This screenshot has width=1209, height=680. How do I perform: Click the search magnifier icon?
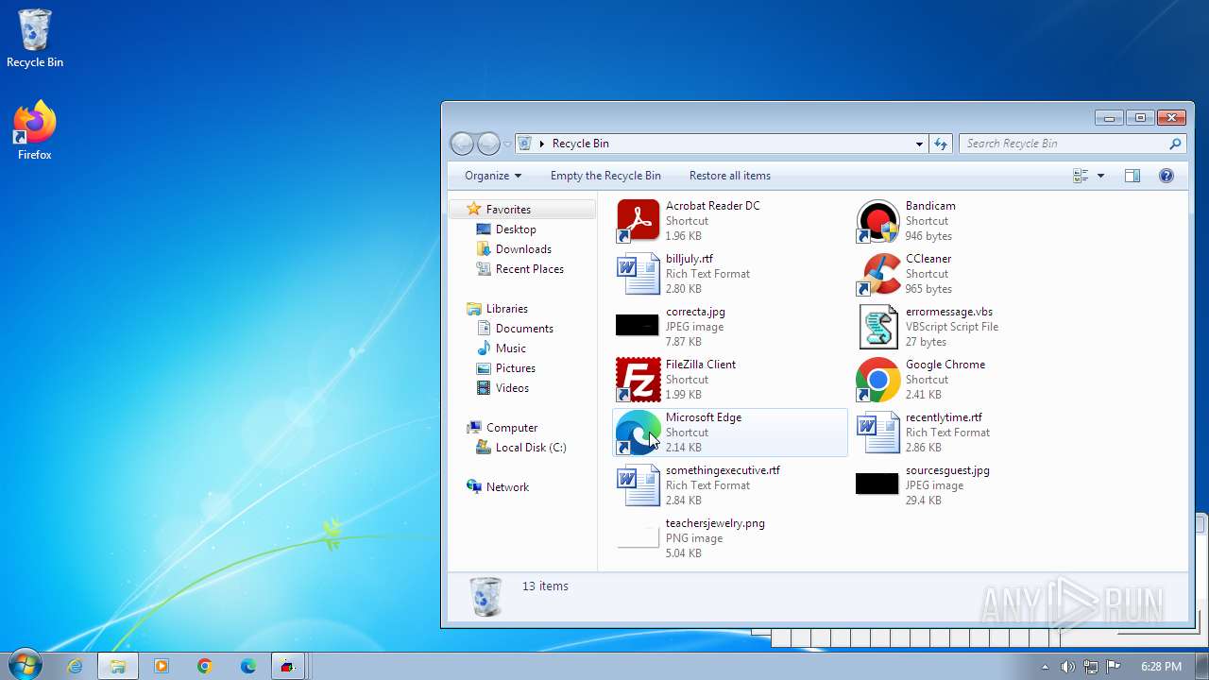[1176, 144]
